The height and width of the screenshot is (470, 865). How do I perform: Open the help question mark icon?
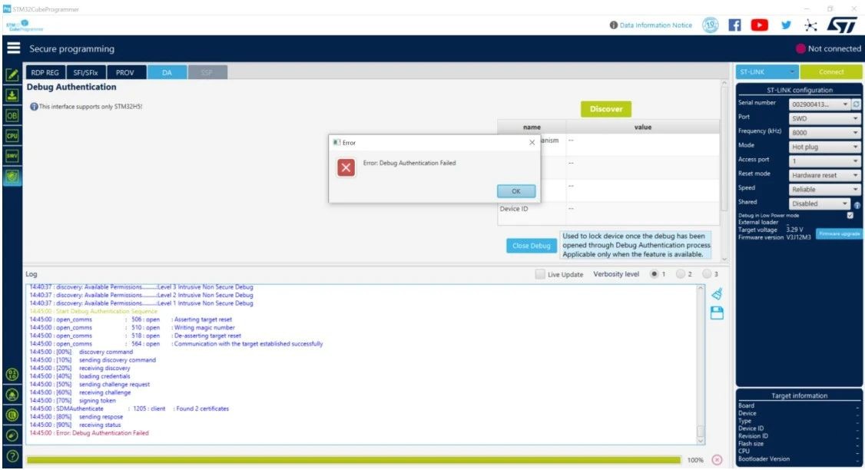12,456
